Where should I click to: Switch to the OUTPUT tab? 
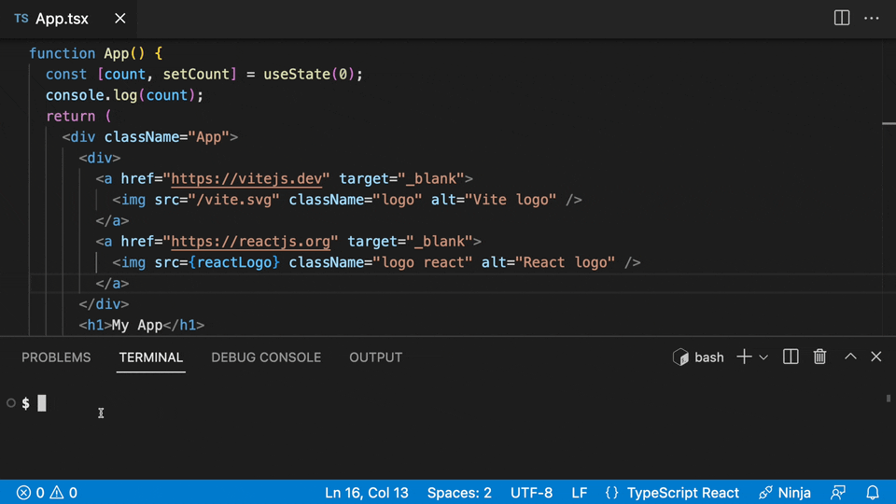click(x=375, y=357)
